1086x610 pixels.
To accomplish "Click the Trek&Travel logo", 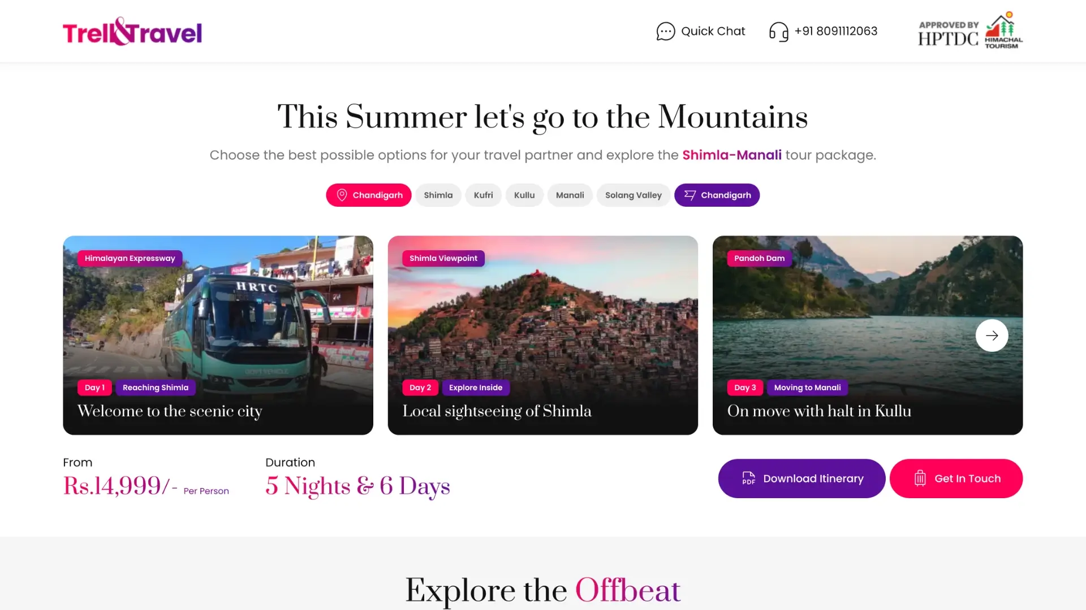I will coord(132,32).
